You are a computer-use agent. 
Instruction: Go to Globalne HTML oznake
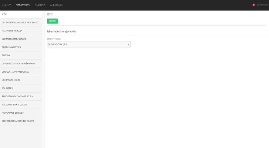(21, 39)
